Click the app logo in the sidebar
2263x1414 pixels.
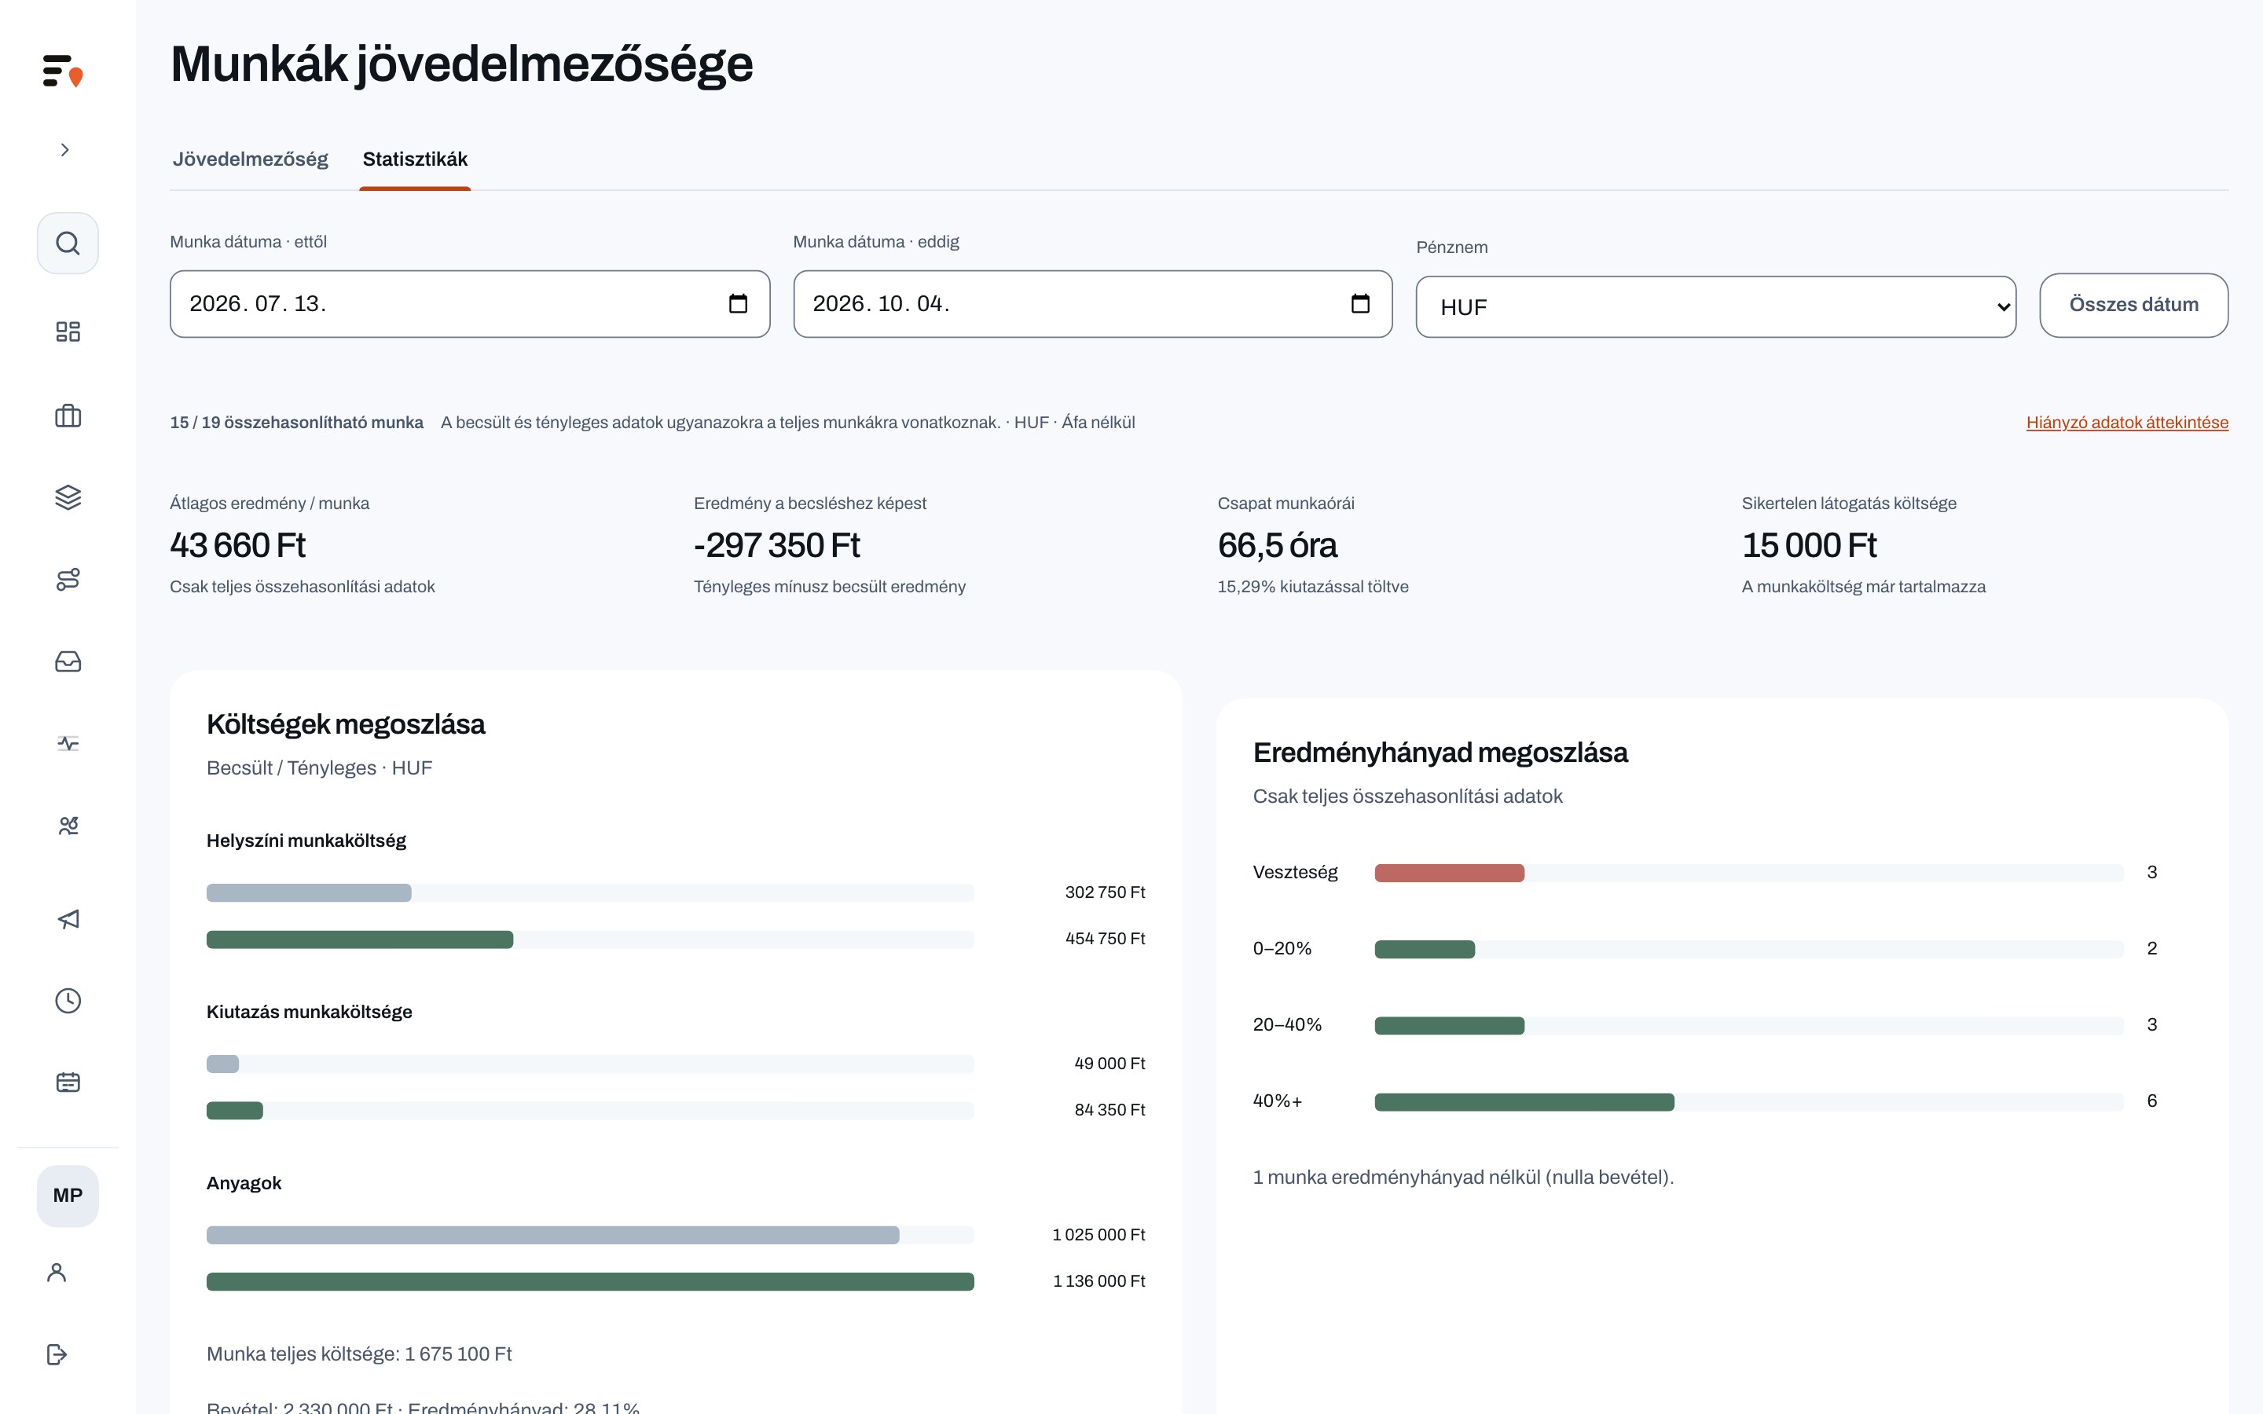[63, 71]
